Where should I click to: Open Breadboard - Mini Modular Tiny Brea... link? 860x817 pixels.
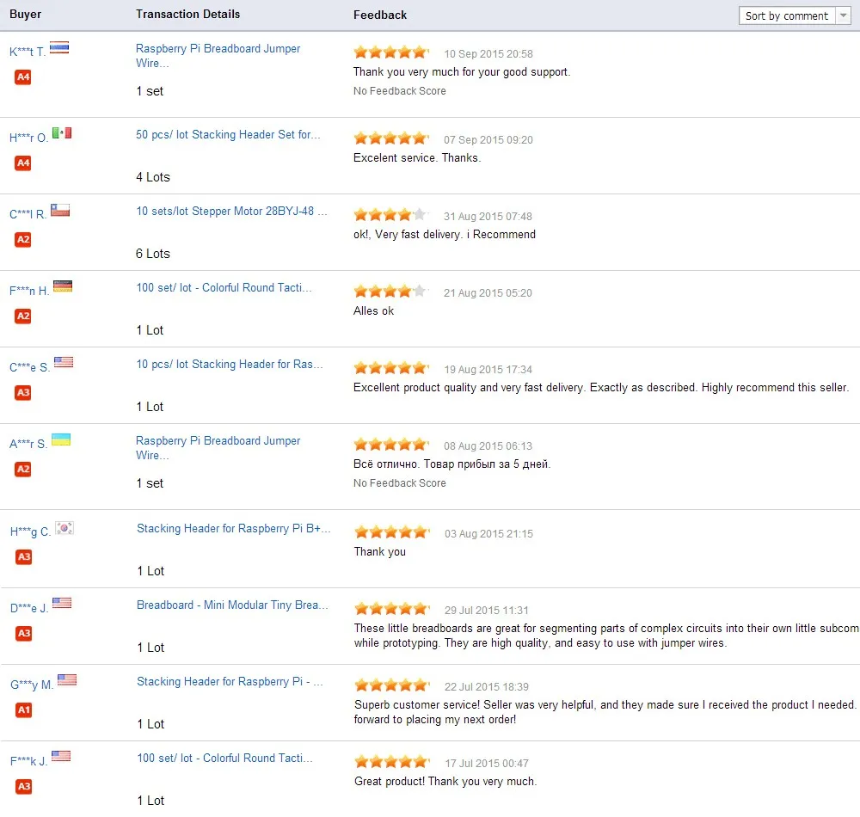[232, 605]
